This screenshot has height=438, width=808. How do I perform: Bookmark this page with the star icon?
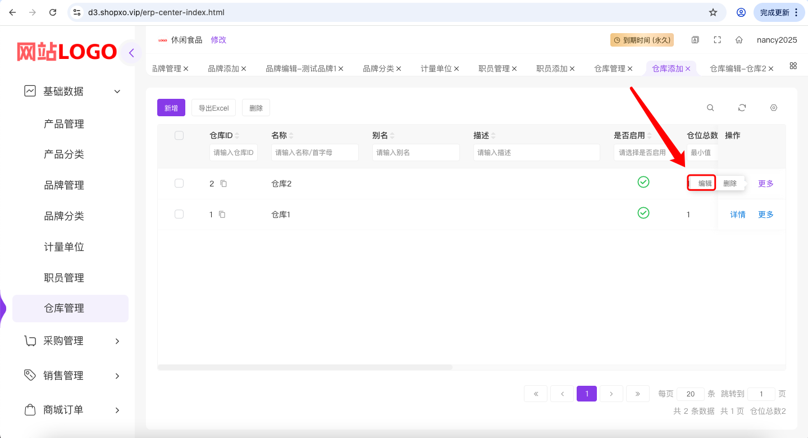pos(713,12)
